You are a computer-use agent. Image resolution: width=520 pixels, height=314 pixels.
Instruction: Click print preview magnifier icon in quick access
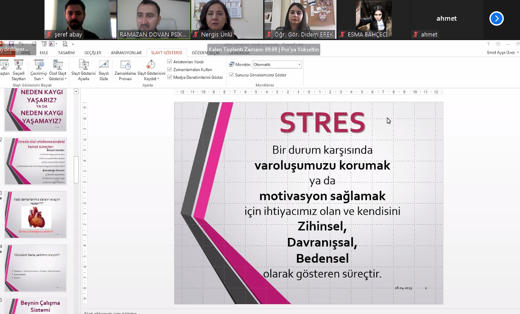pyautogui.click(x=65, y=44)
